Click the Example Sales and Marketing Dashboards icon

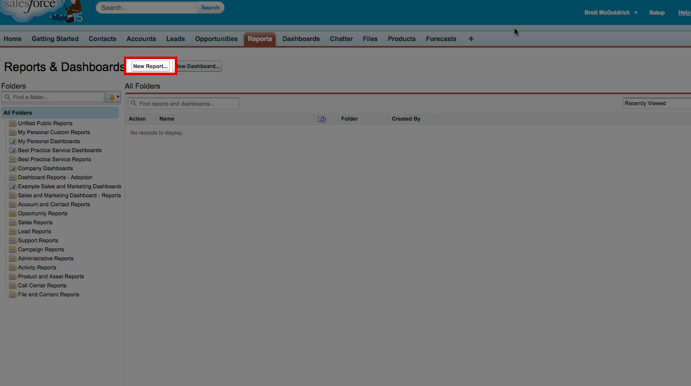click(13, 186)
